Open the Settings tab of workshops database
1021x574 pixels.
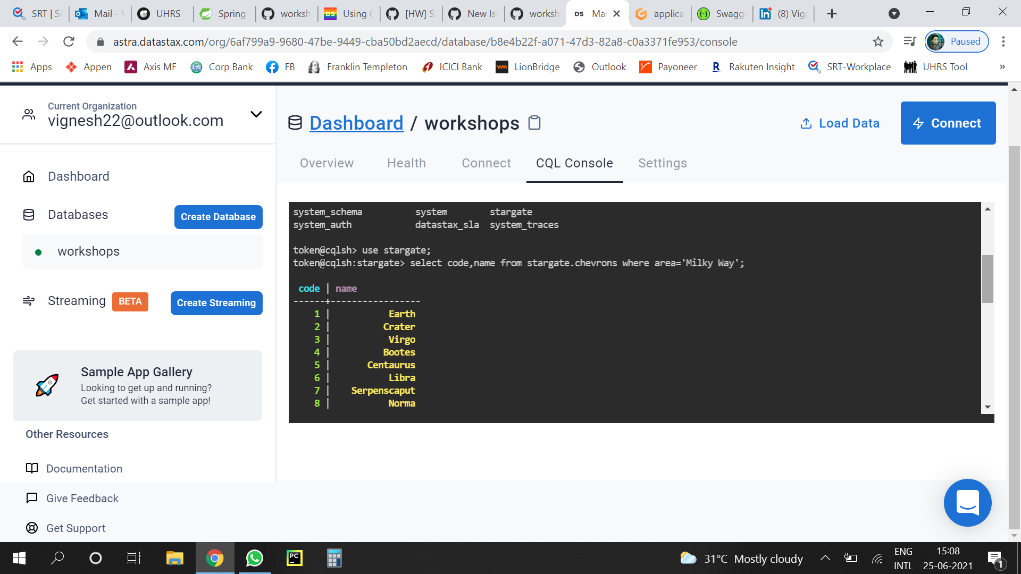pyautogui.click(x=662, y=163)
